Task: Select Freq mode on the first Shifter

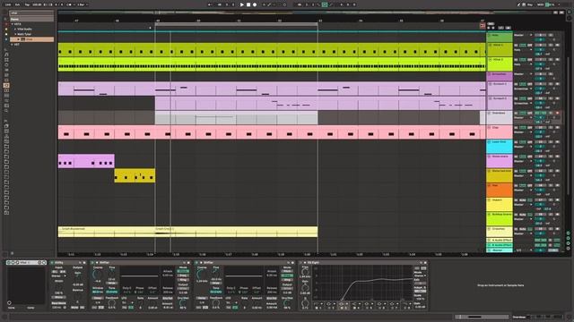Action: [x=183, y=275]
